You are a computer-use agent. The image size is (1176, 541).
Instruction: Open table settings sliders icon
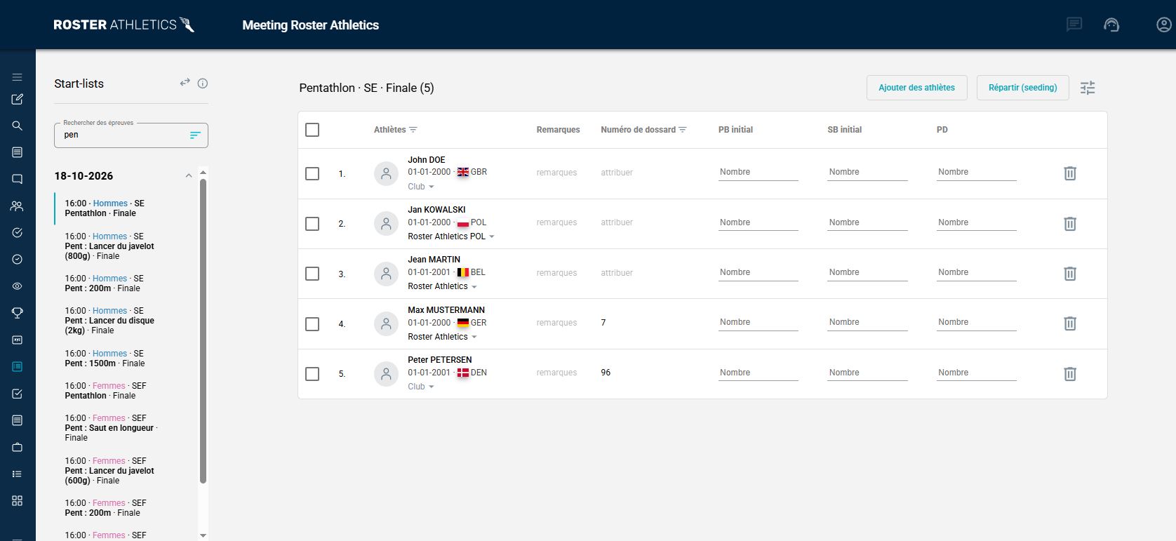point(1088,88)
